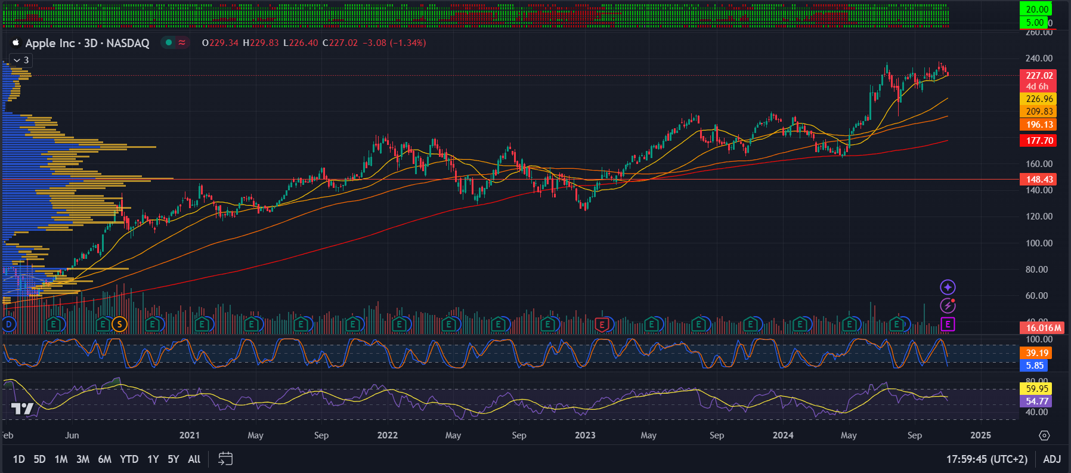Open the orange stock split S marker
This screenshot has height=473, width=1071.
pos(119,324)
